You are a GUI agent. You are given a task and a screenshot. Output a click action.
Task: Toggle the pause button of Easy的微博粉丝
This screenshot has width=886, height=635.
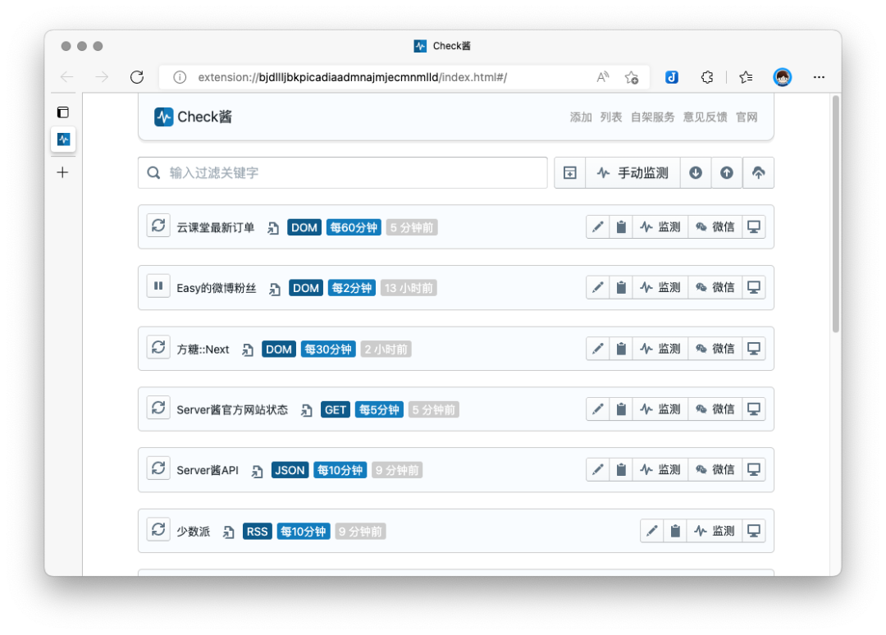coord(158,286)
